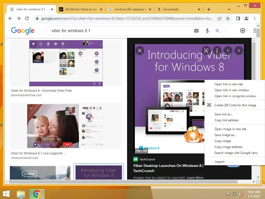The image size is (265, 199).
Task: Click the TechCrunch source icon
Action: click(x=136, y=159)
